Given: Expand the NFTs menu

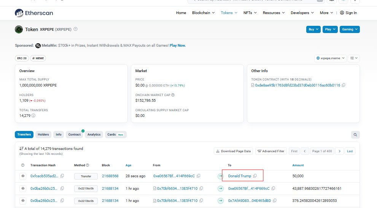Looking at the screenshot, I should 250,13.
